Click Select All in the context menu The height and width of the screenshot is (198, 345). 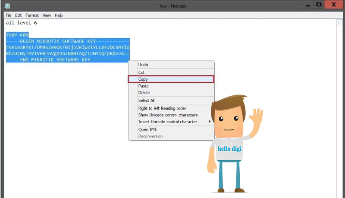[171, 101]
